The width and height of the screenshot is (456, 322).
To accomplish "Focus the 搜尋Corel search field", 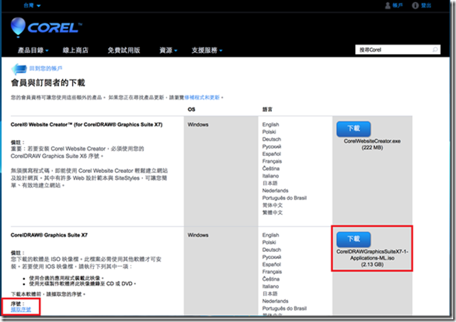I will coord(398,49).
